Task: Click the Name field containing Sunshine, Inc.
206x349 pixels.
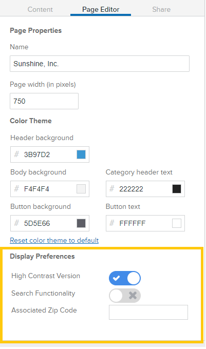Action: click(100, 64)
